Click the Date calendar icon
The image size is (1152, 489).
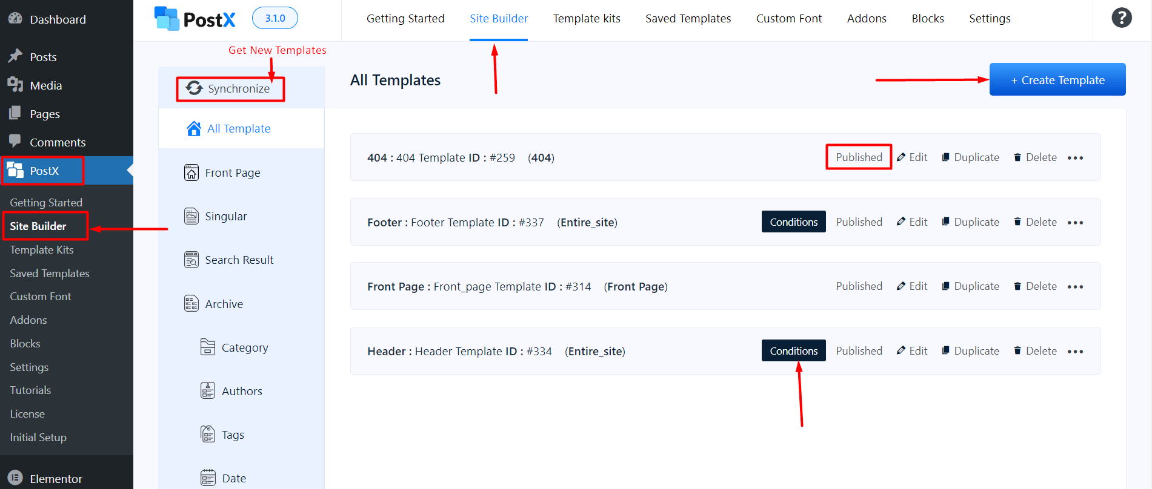[x=208, y=478]
